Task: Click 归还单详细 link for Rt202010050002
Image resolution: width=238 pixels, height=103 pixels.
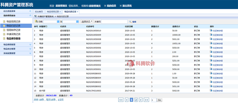Action: tap(218, 65)
